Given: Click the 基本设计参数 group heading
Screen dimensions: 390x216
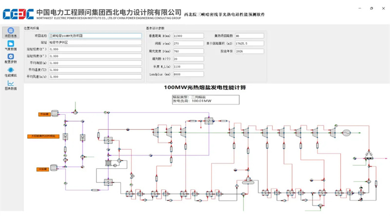Looking at the screenshot, I should [155, 28].
